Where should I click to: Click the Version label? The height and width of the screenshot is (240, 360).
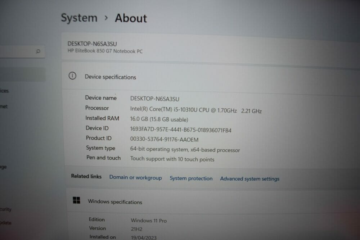(98, 228)
